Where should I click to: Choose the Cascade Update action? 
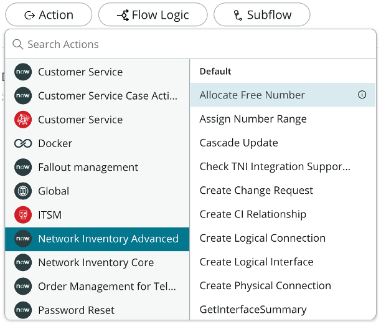(283, 143)
